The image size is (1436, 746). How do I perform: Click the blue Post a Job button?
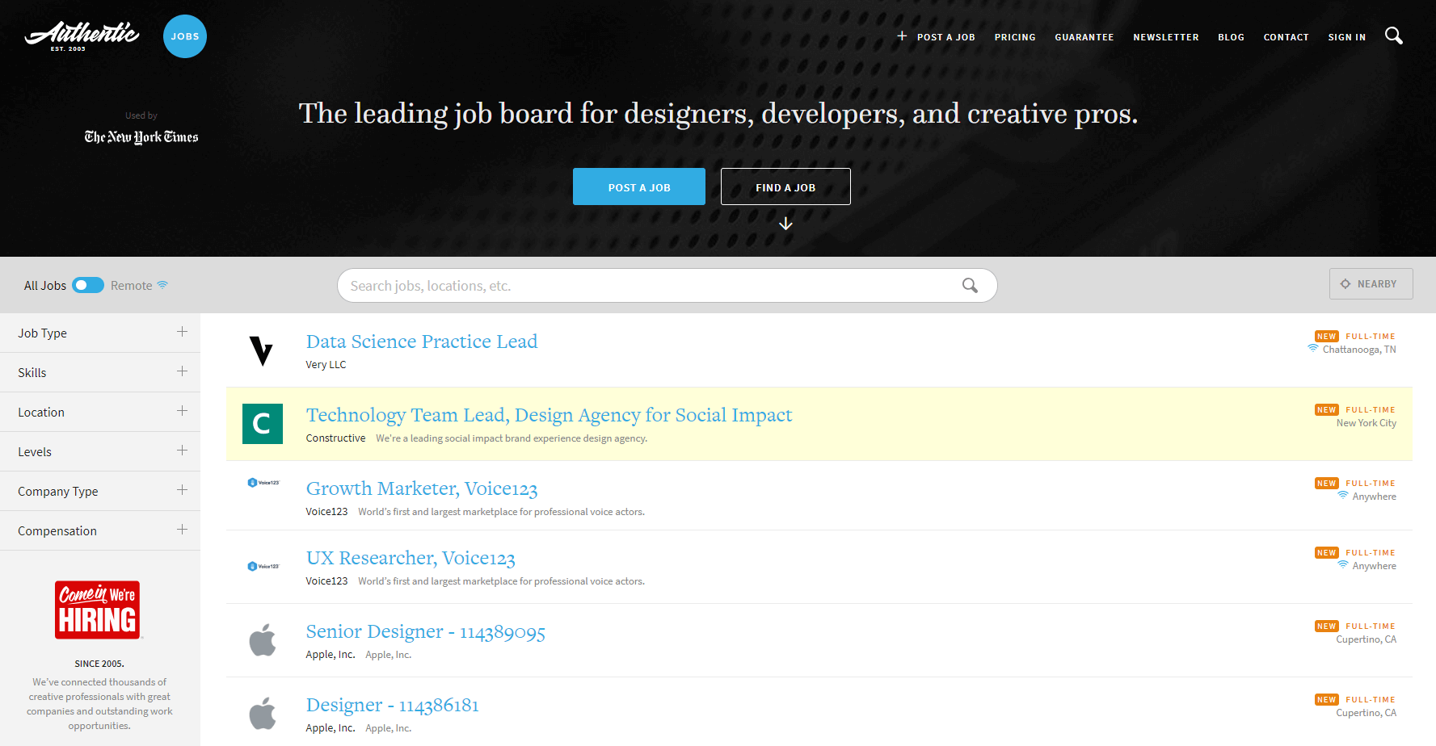point(638,186)
